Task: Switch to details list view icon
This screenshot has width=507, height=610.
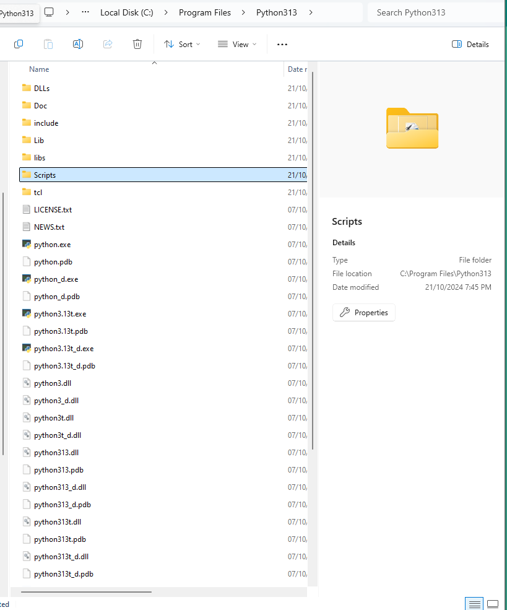Action: point(474,604)
